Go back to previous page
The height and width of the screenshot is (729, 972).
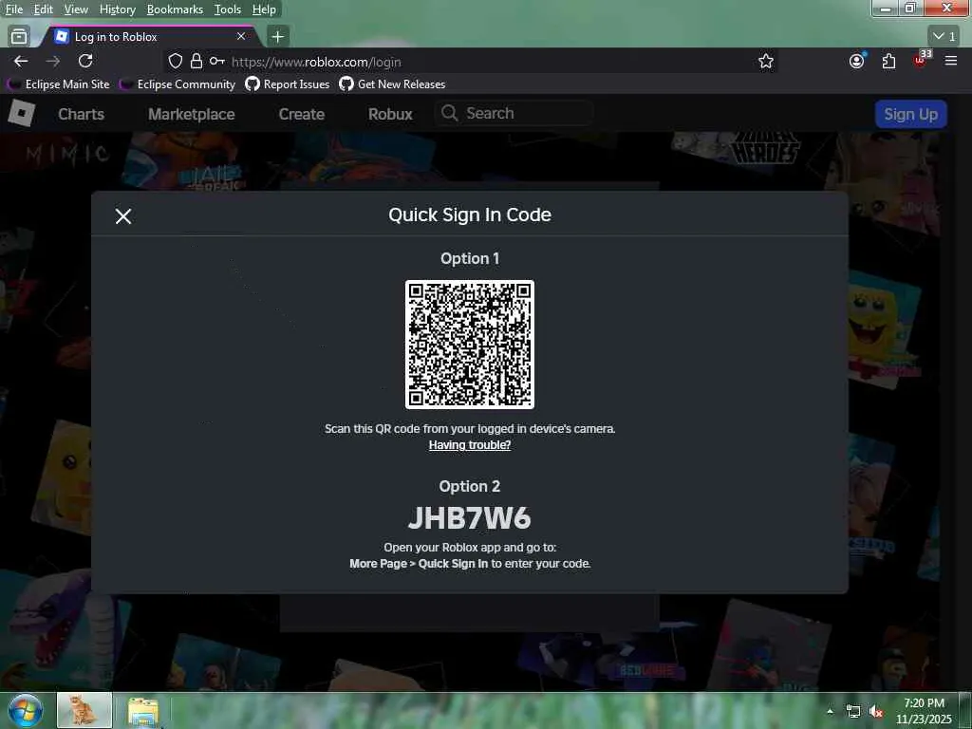pos(21,61)
